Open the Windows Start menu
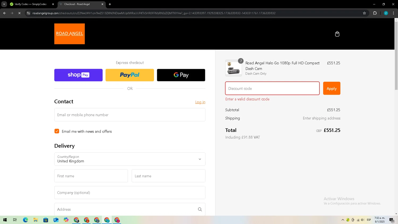This screenshot has width=398, height=224. point(5,220)
